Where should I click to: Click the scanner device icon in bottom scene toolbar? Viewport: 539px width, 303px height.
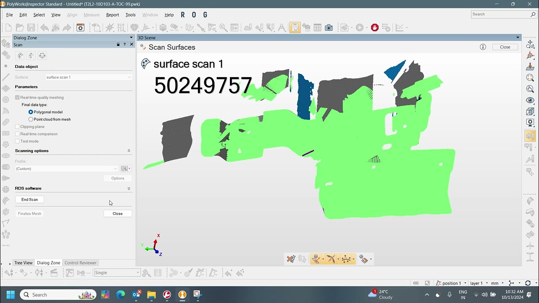(364, 259)
